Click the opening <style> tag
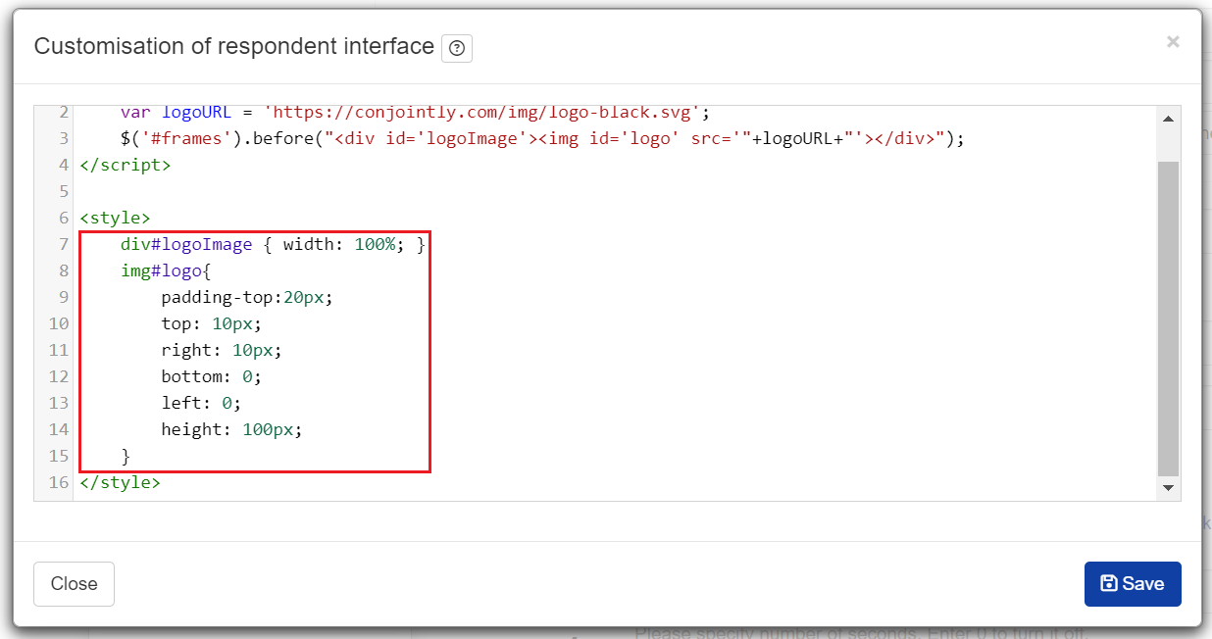 (116, 218)
